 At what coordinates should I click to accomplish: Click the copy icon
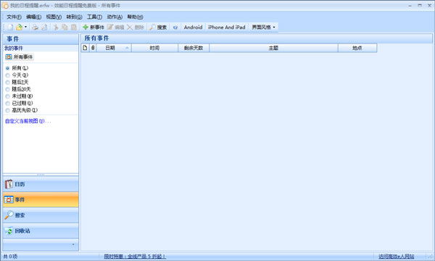65,27
